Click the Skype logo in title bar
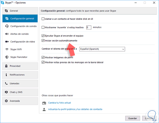The image size is (159, 123). 3,3
